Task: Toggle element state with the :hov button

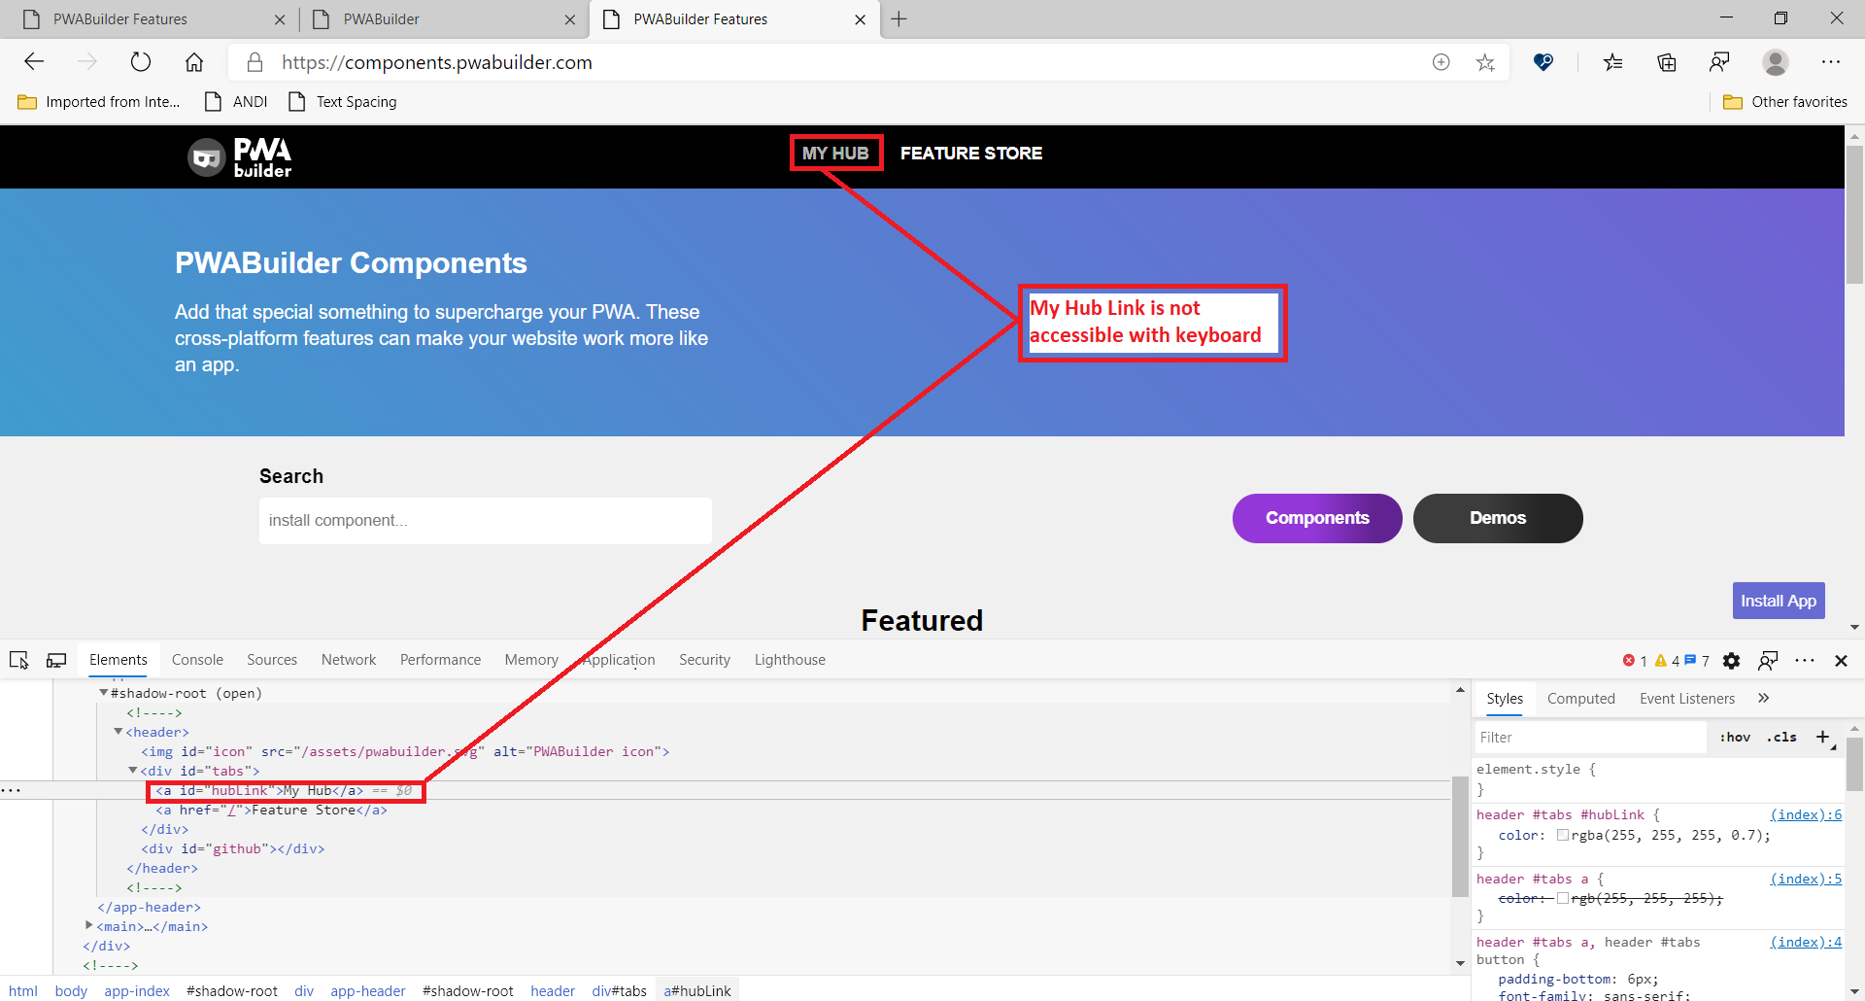Action: 1735,737
